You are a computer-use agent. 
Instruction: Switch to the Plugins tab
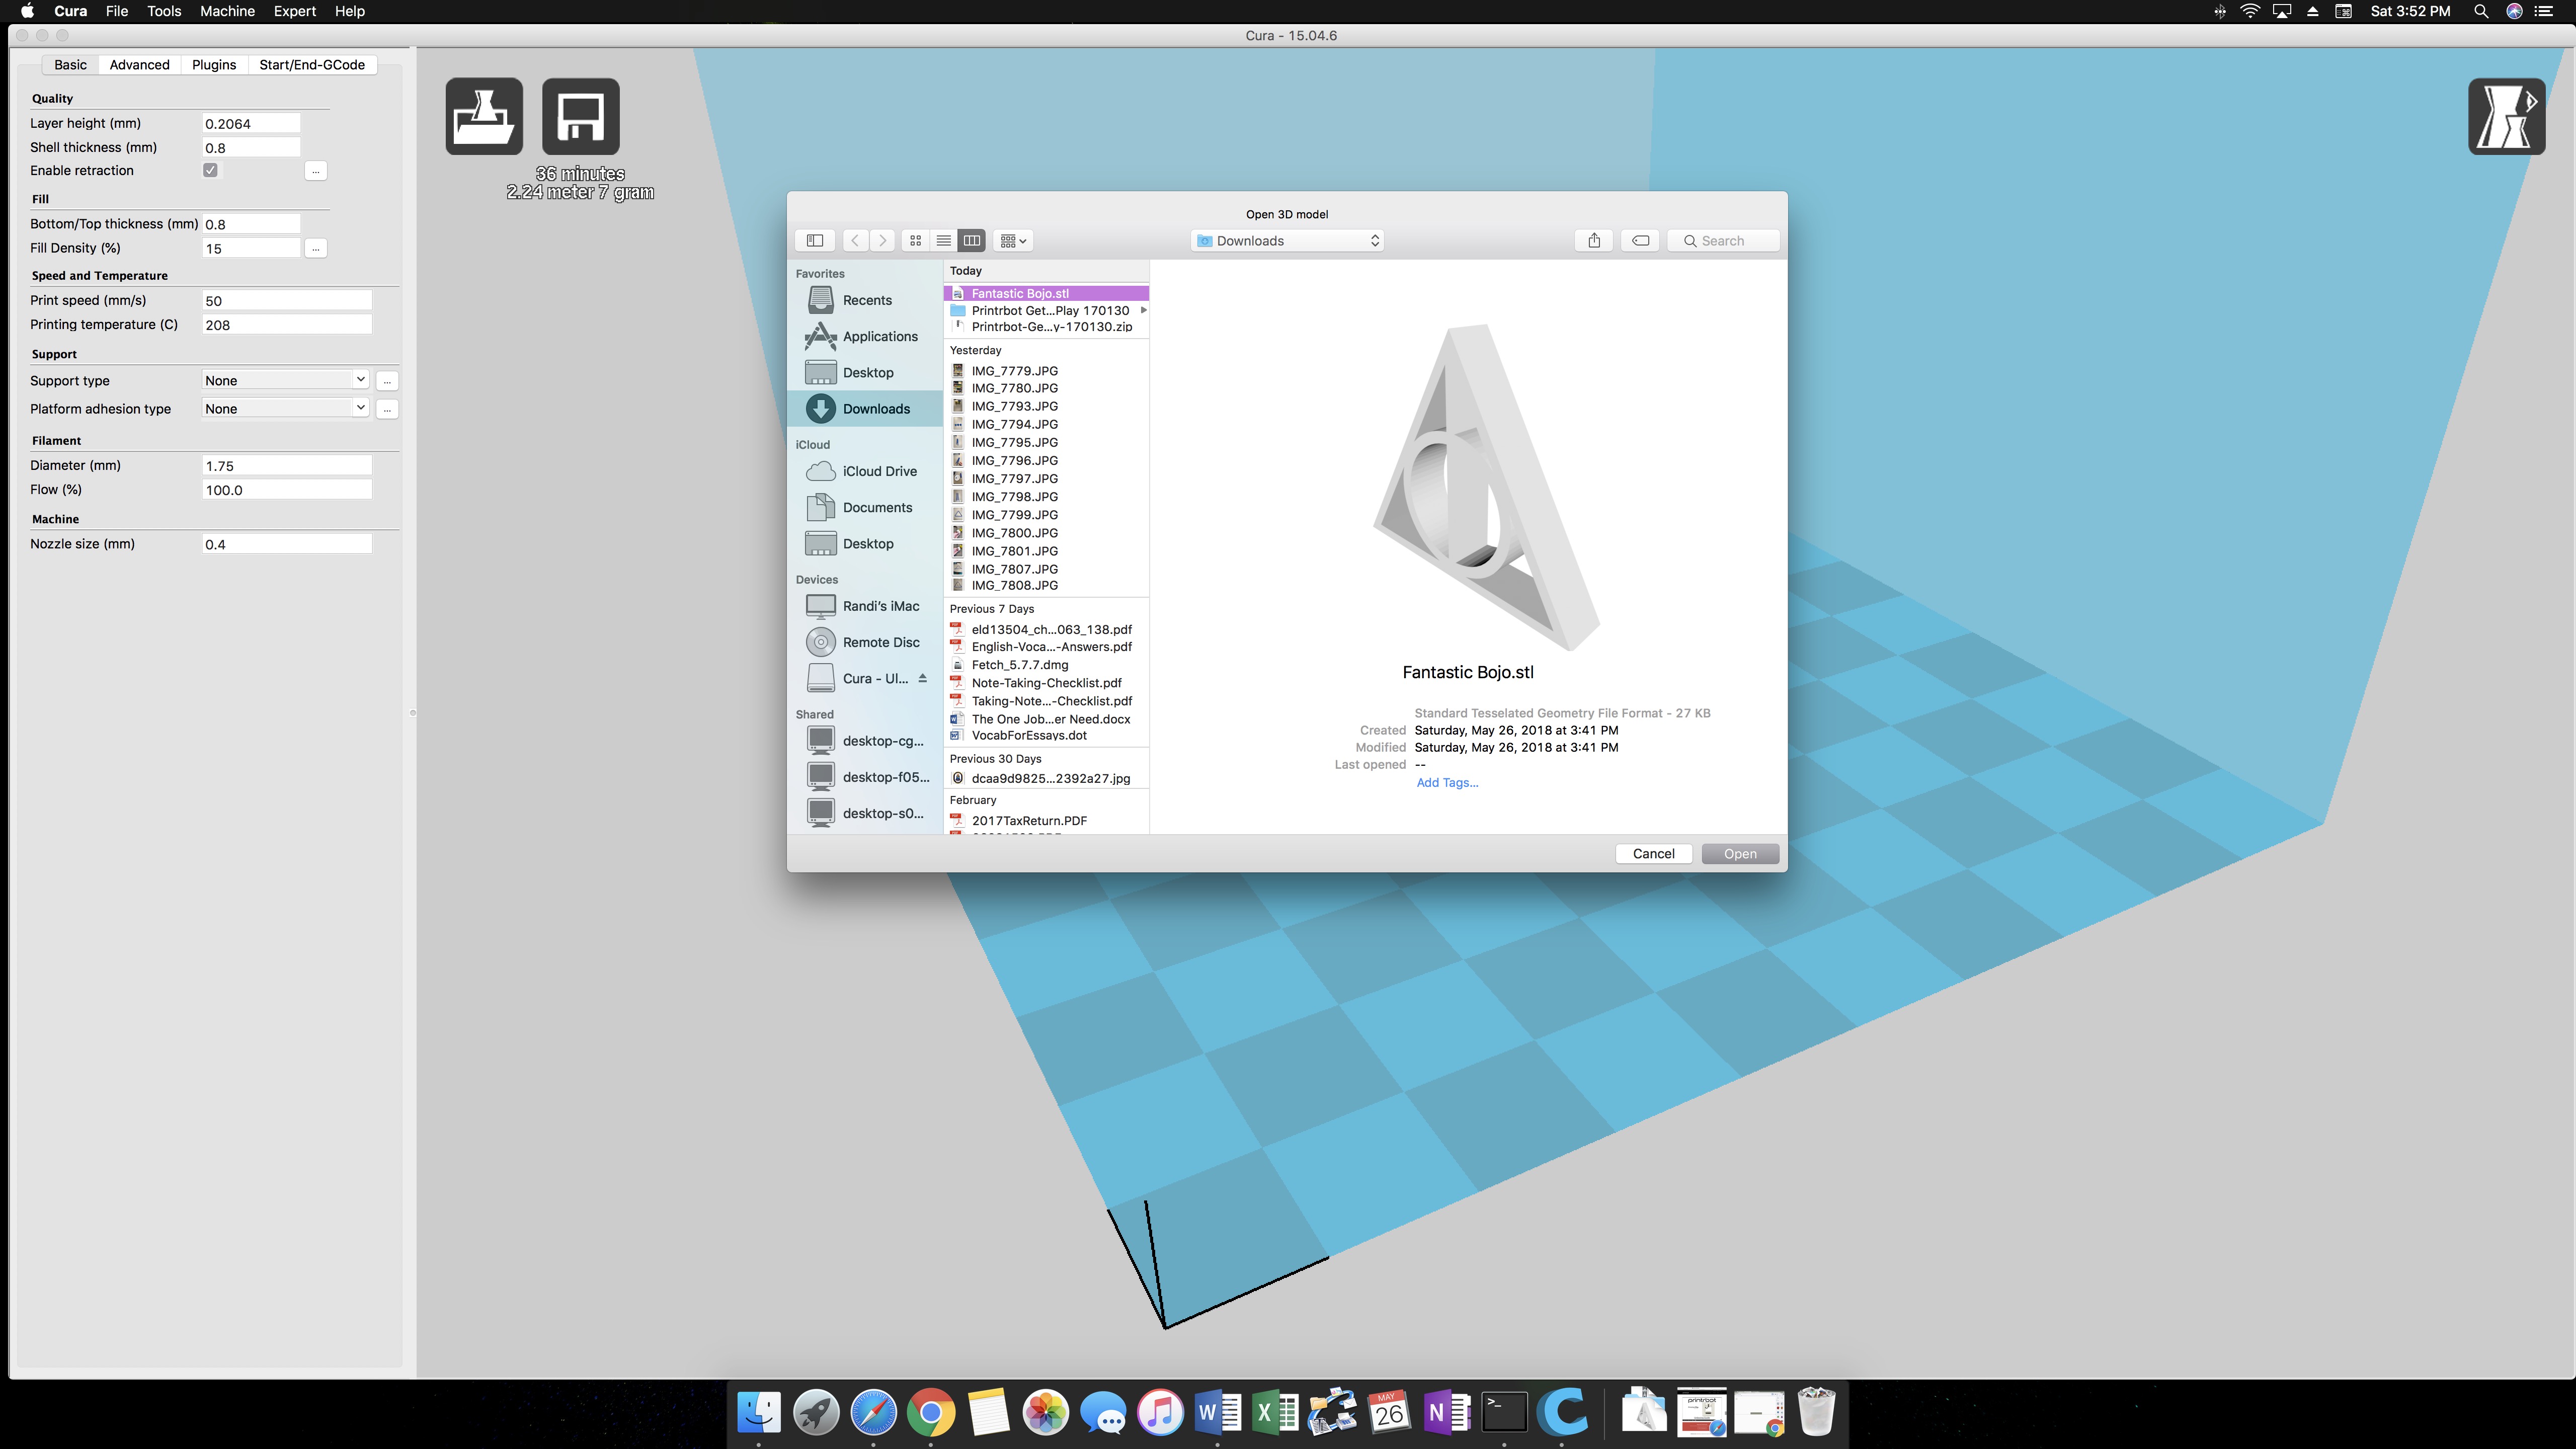pos(214,65)
